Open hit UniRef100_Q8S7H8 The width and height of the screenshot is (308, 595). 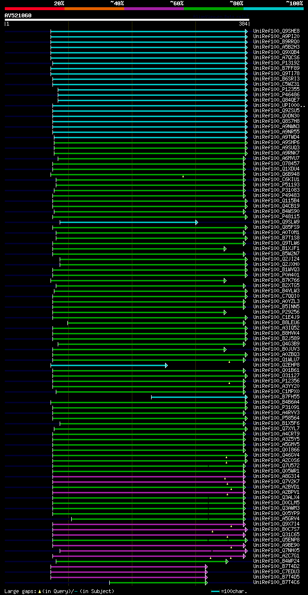coord(276,121)
